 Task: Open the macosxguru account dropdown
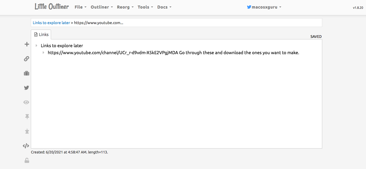tap(264, 7)
